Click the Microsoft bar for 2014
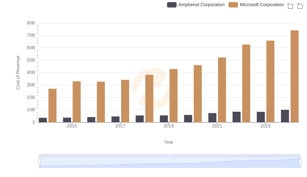 53,105
